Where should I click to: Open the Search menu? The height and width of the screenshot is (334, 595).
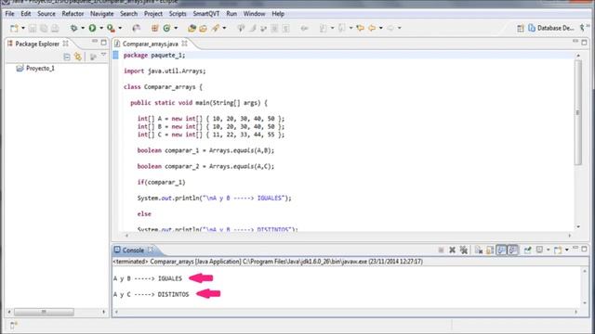tap(128, 14)
